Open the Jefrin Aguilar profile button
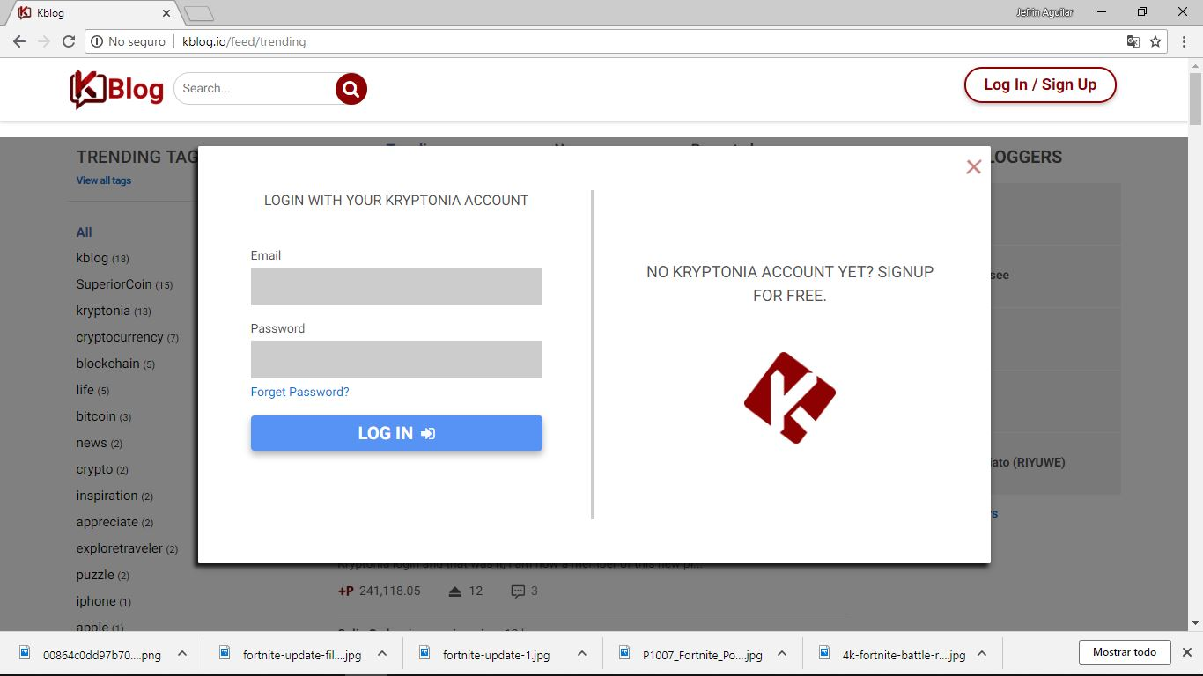The image size is (1203, 676). pos(1044,12)
